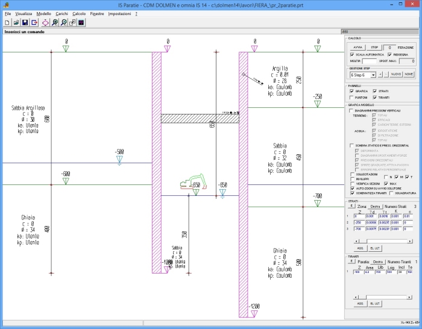Save the project with the floppy disk icon

[25, 23]
